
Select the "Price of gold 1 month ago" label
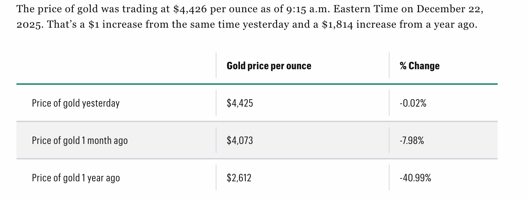click(x=79, y=140)
